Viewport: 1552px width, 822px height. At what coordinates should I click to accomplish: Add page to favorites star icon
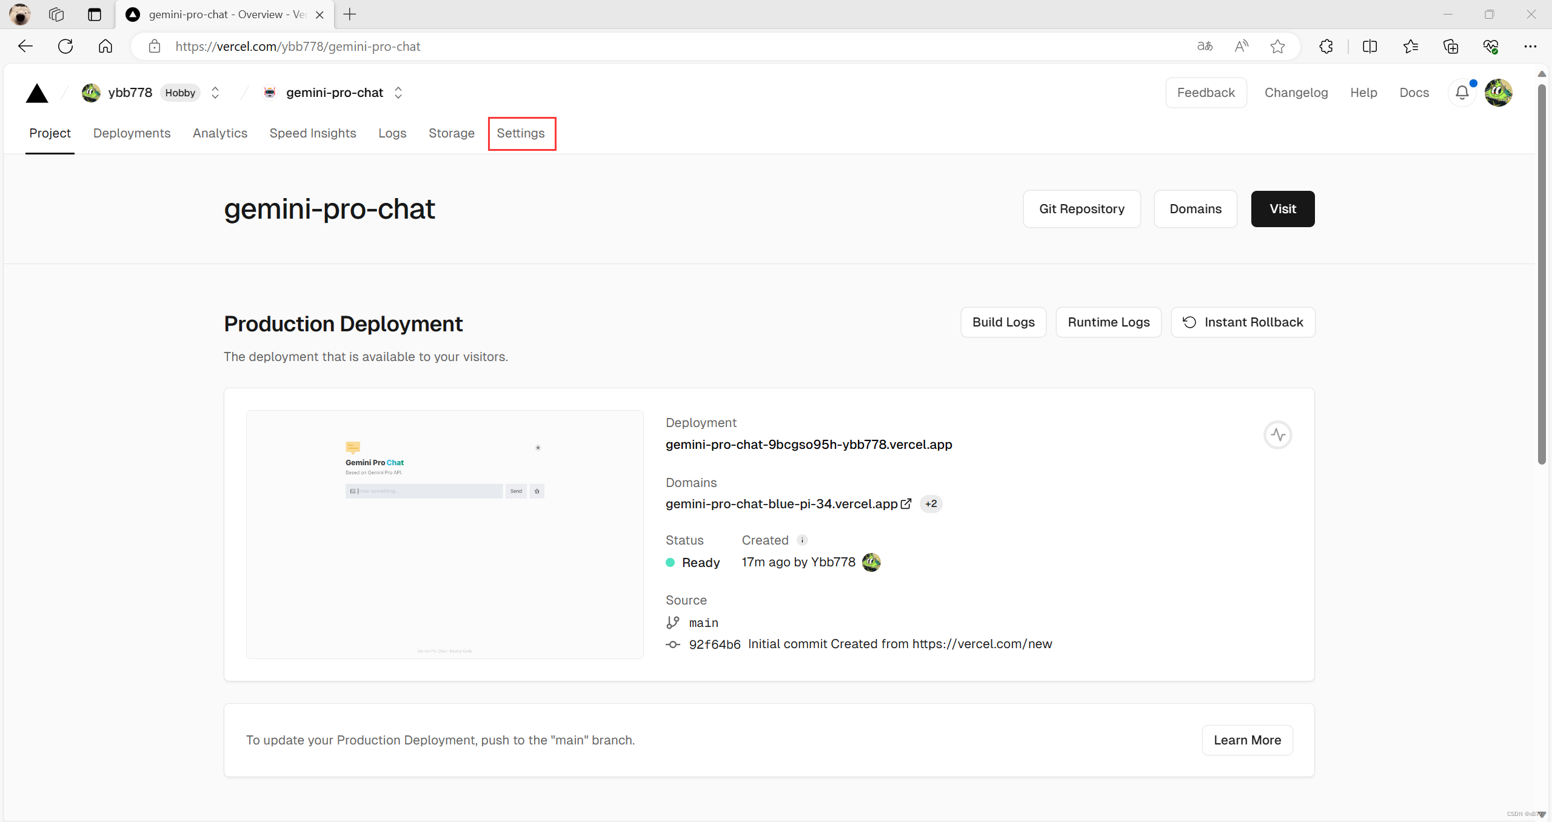pos(1277,47)
